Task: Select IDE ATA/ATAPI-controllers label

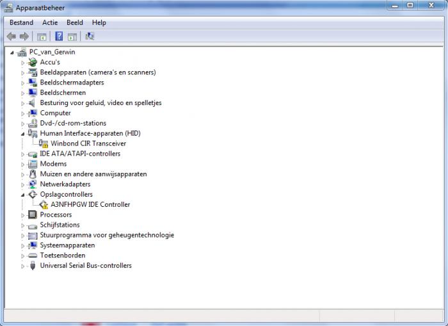Action: (80, 154)
